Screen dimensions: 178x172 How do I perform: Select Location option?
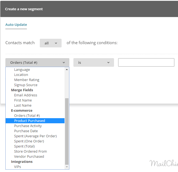click(35, 75)
